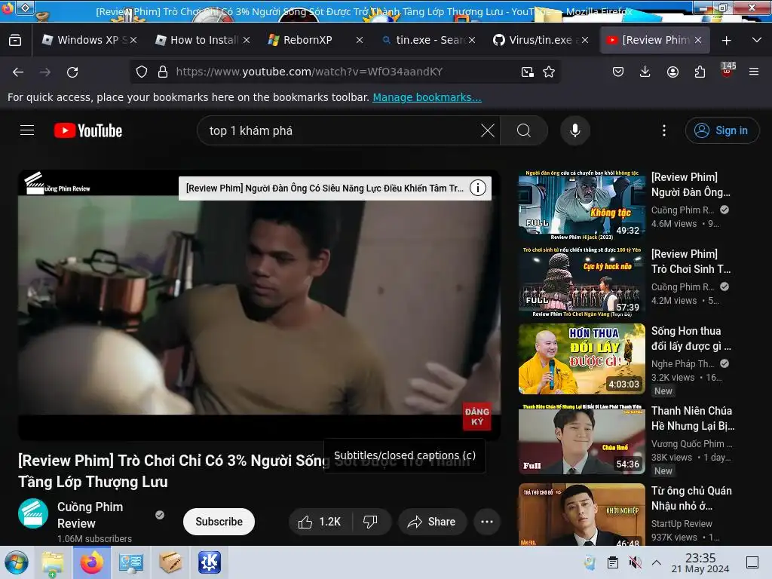Click the Firefox taskbar icon
This screenshot has width=772, height=579.
point(91,562)
